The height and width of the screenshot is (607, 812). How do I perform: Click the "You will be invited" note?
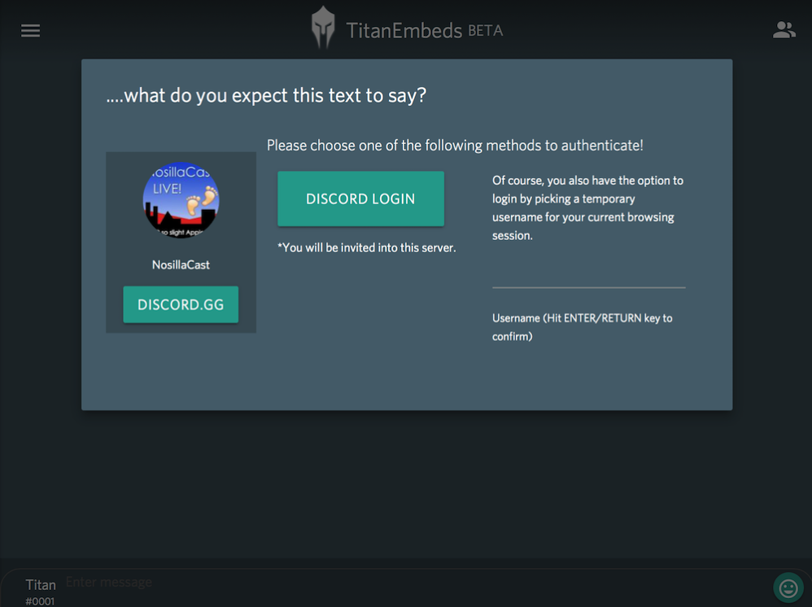point(366,247)
